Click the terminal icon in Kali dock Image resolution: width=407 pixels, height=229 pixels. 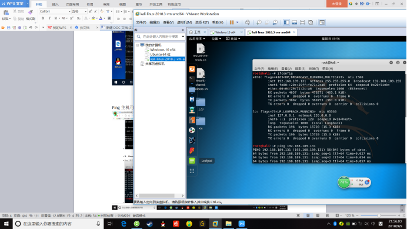pos(192,79)
